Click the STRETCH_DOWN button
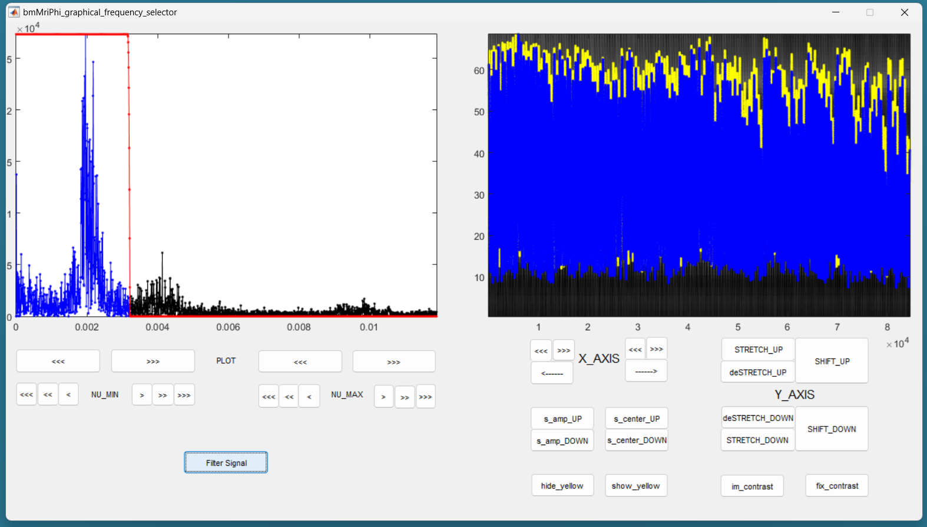The height and width of the screenshot is (527, 927). click(x=758, y=440)
